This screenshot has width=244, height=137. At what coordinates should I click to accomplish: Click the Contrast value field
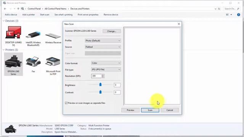click(x=117, y=92)
